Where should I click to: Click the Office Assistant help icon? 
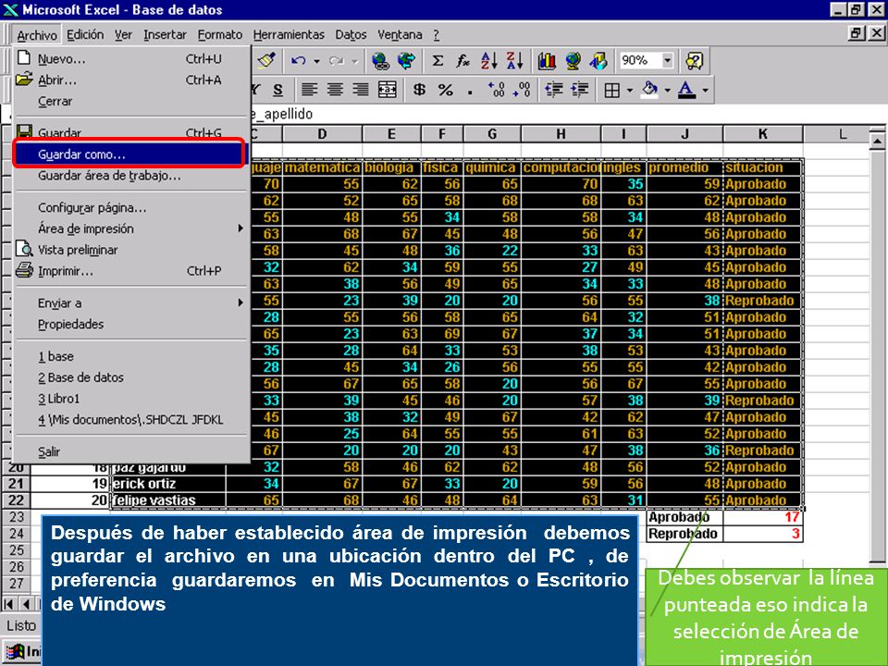click(x=695, y=61)
